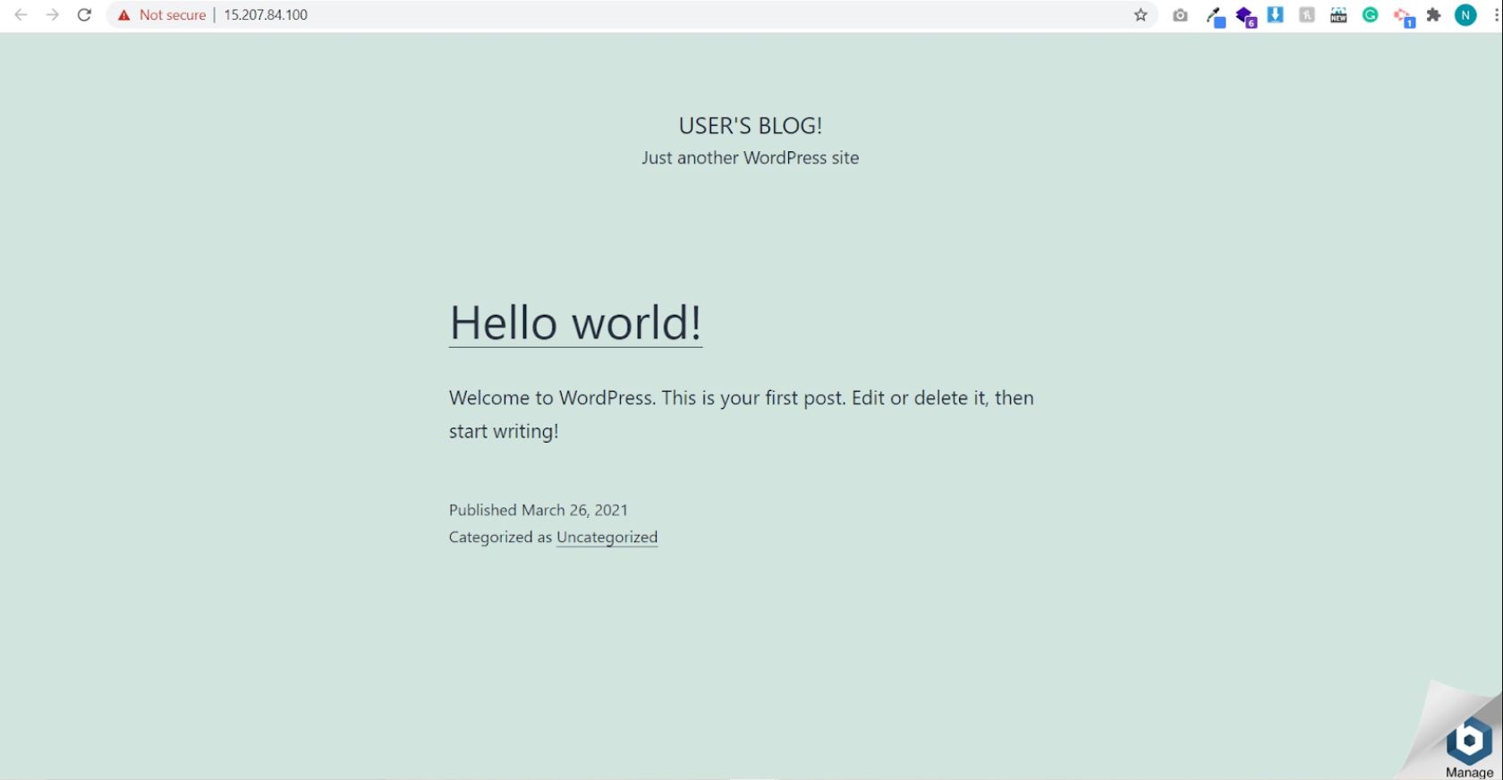This screenshot has width=1503, height=780.
Task: Click the Not secure warning indicator
Action: click(x=162, y=15)
